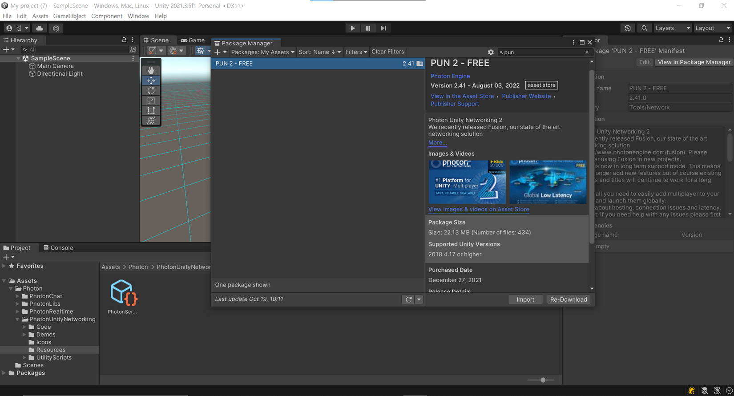The height and width of the screenshot is (396, 734).
Task: Start Play mode
Action: click(352, 28)
